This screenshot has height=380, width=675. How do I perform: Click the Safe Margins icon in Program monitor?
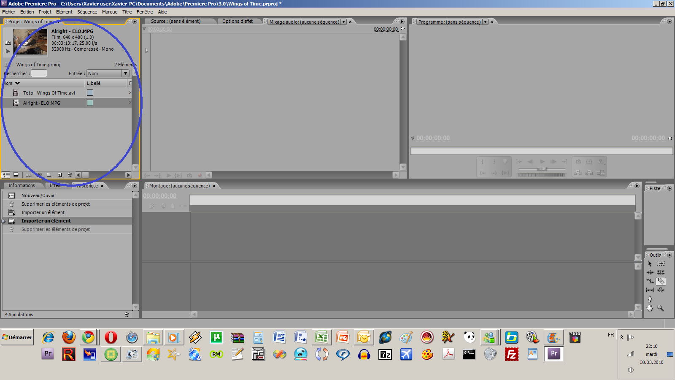[x=589, y=161]
